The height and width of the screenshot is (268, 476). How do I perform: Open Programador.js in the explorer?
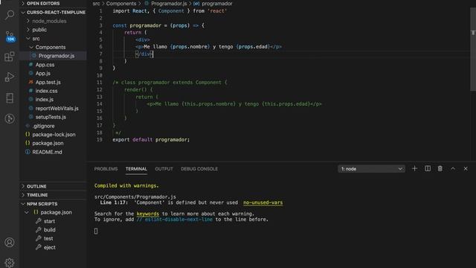[x=54, y=56]
